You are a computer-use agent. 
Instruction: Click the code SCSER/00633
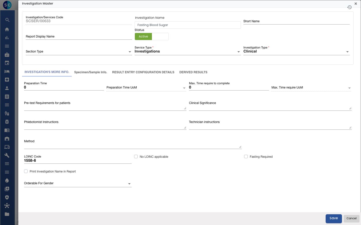point(38,21)
